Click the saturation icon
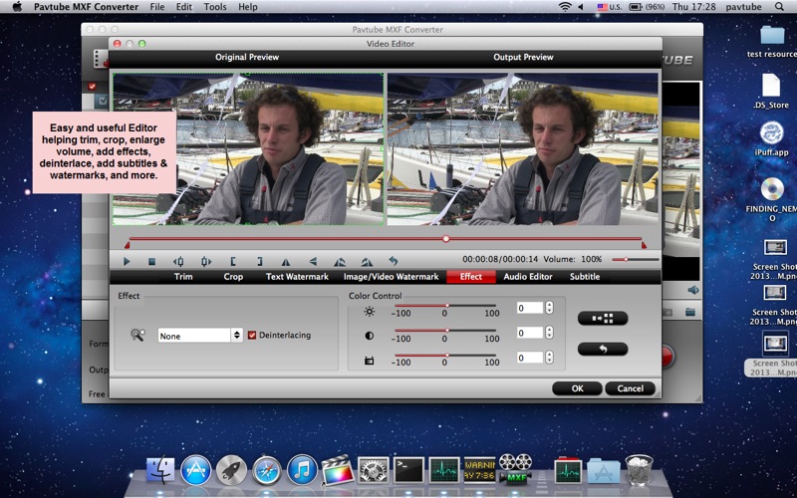The image size is (797, 498). pyautogui.click(x=369, y=361)
